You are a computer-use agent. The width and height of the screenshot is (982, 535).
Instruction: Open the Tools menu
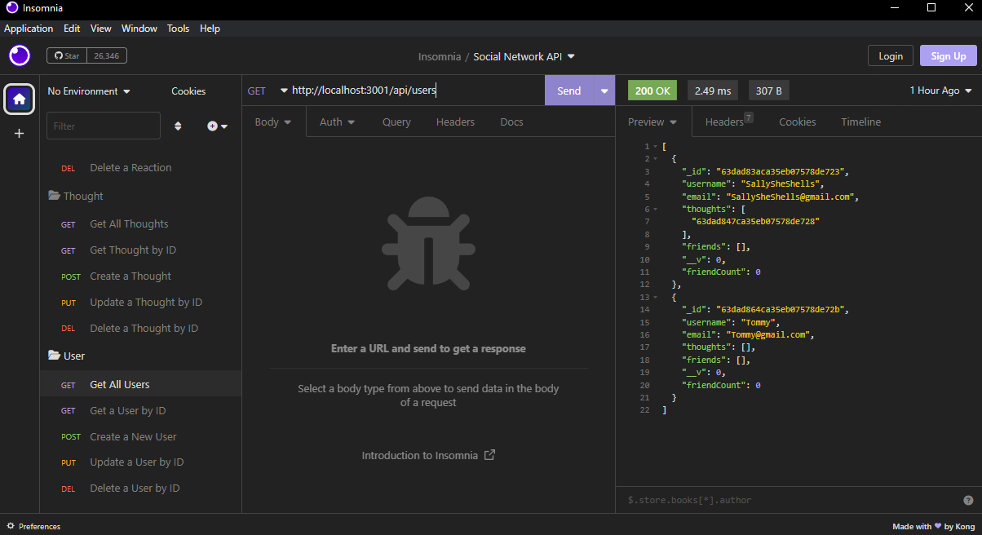point(178,29)
